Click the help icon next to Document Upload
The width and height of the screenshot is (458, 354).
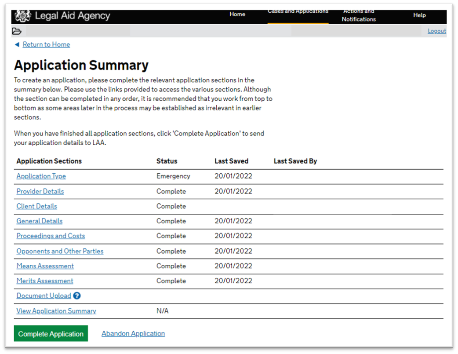click(77, 296)
